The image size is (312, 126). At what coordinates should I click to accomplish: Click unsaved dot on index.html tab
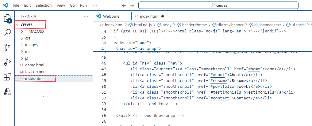pos(162,16)
